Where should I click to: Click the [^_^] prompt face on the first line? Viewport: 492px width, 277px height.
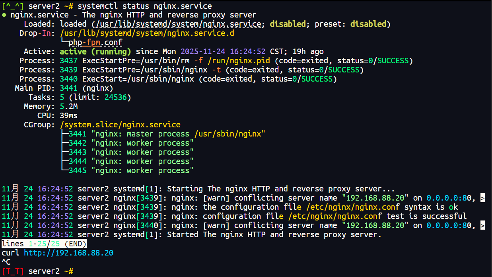[x=13, y=6]
